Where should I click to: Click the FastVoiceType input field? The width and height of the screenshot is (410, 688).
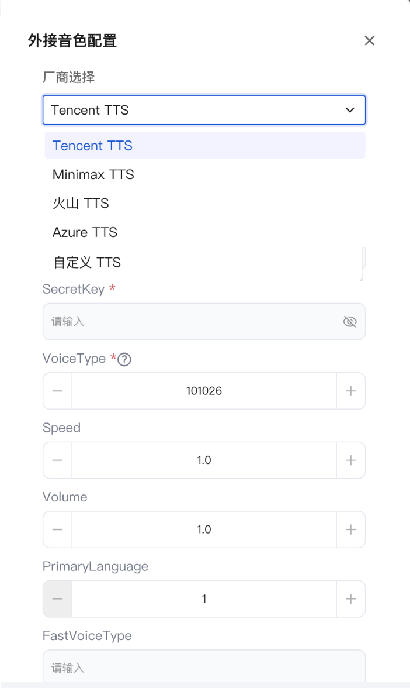point(204,666)
